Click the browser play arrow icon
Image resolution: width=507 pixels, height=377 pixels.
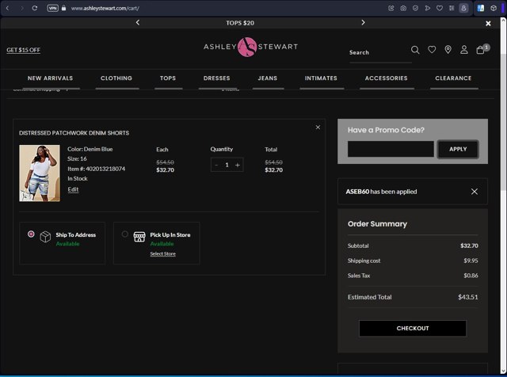pos(428,8)
